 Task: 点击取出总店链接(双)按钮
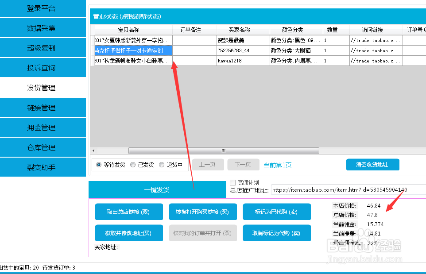pos(128,212)
